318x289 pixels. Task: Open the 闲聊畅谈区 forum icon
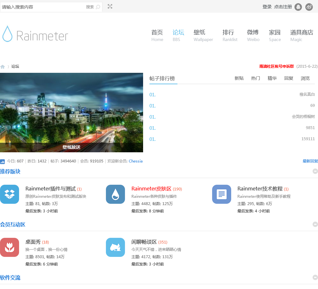point(115,247)
